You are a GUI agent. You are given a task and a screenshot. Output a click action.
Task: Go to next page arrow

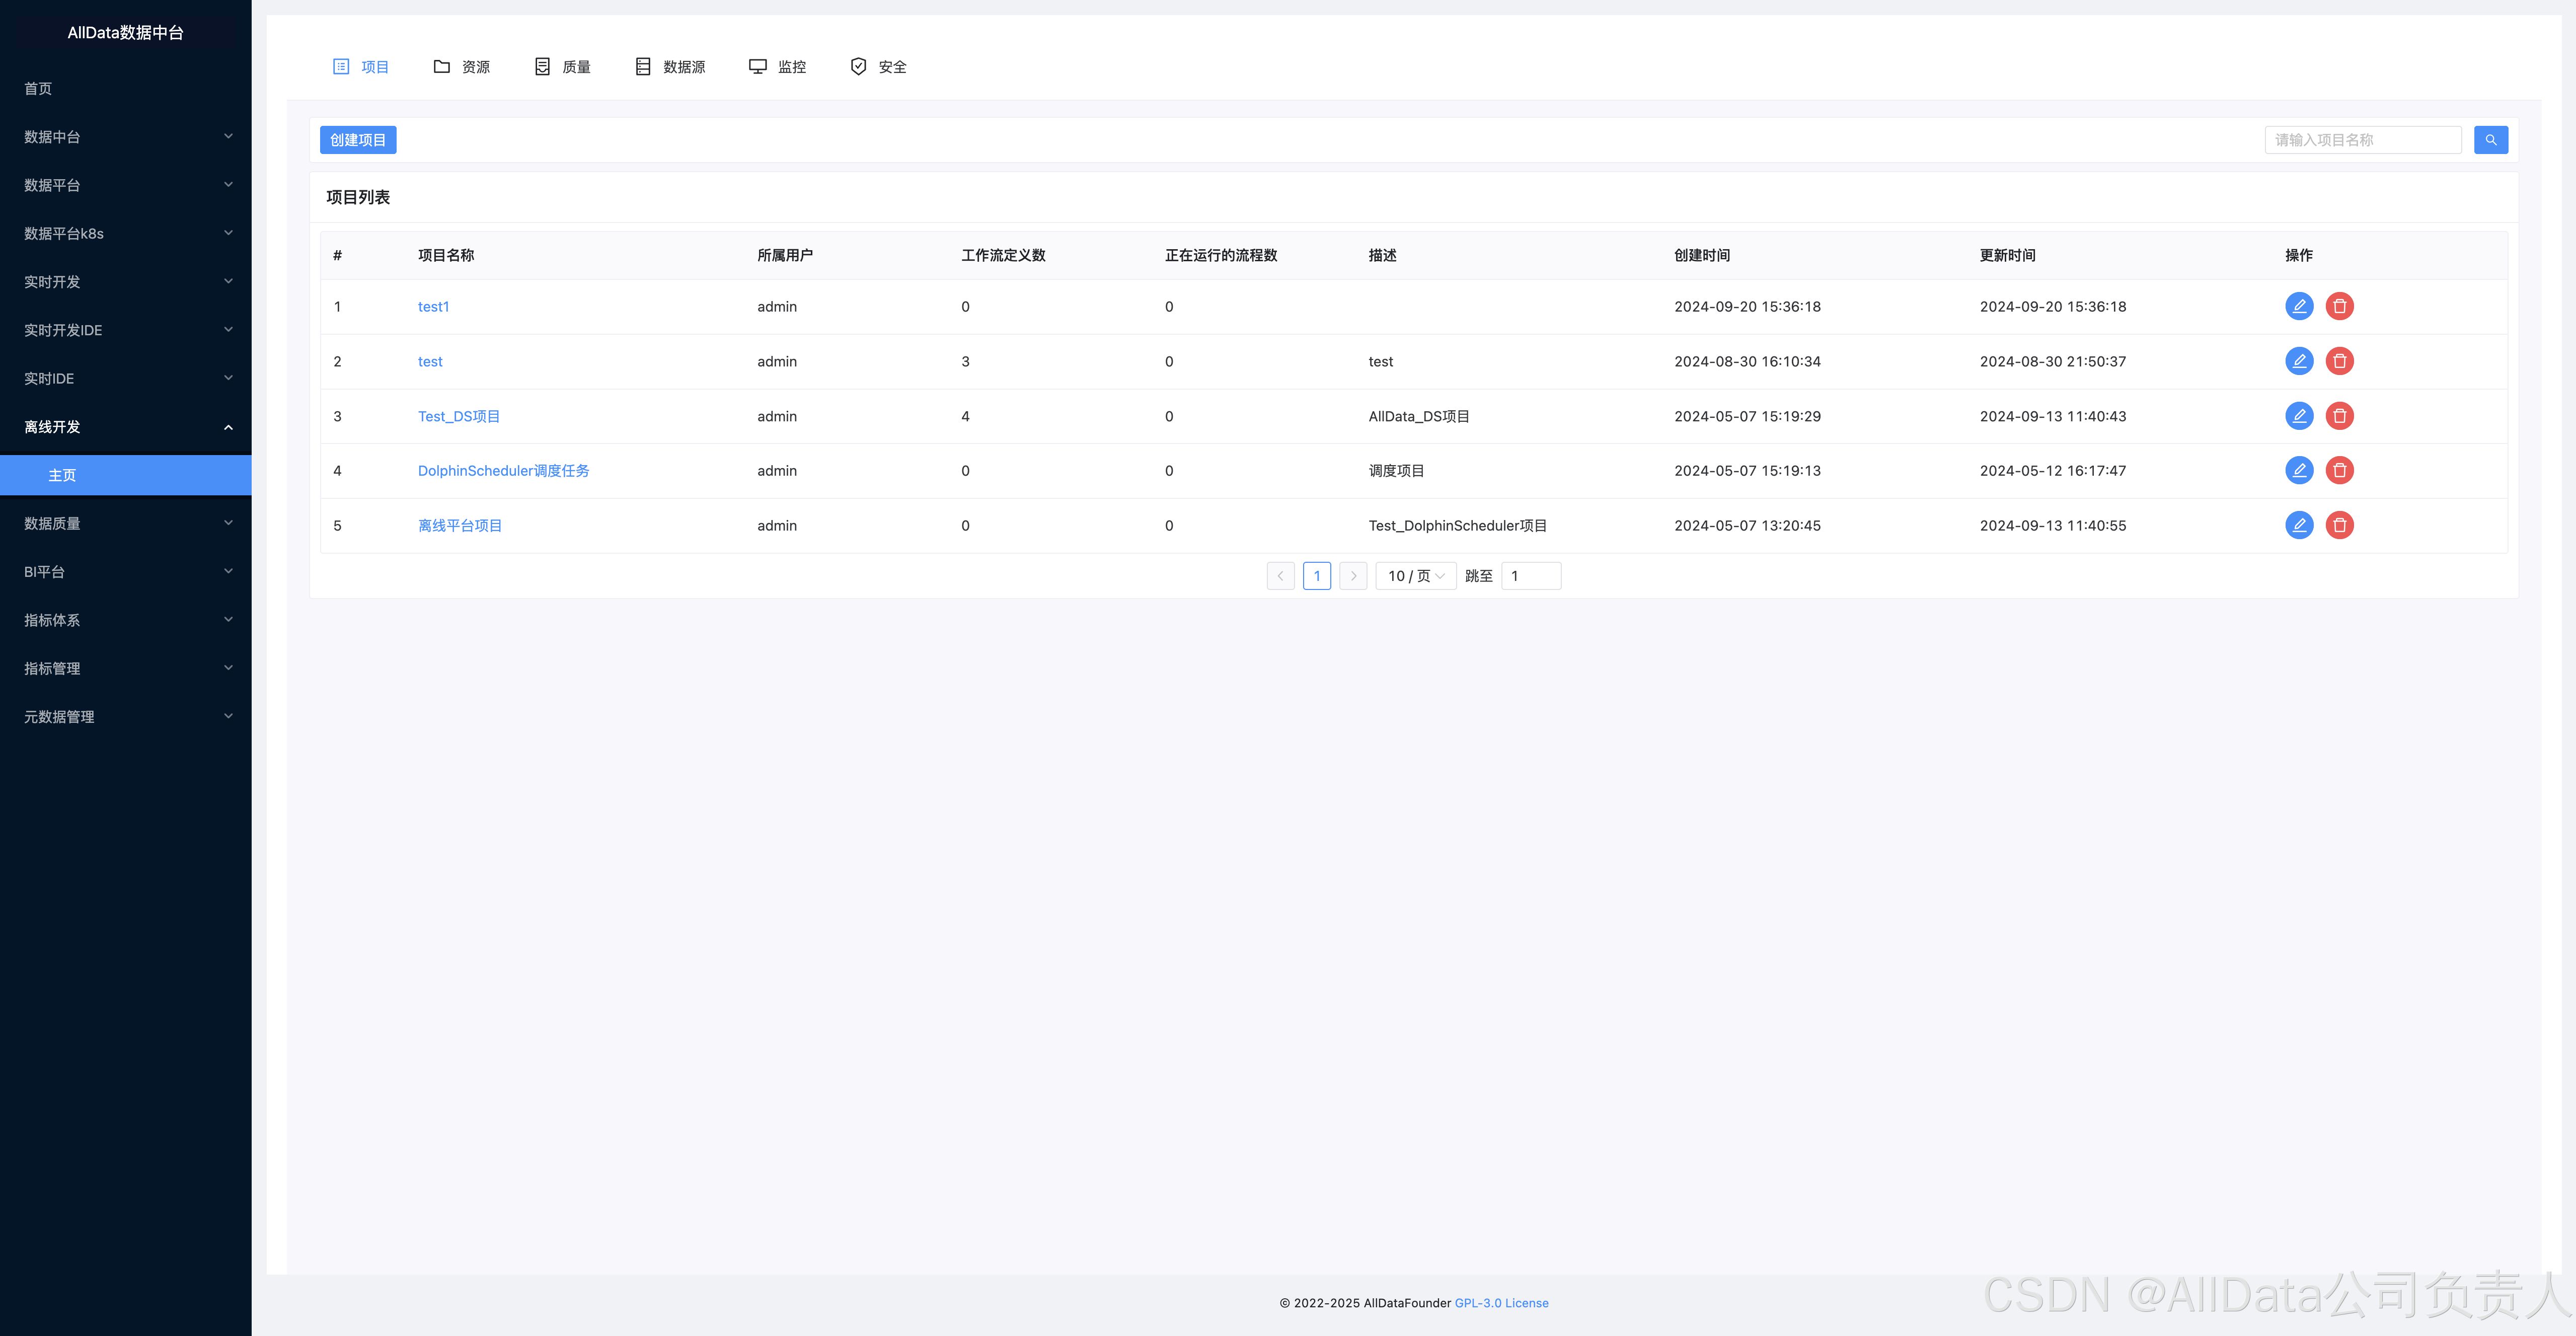pyautogui.click(x=1353, y=576)
